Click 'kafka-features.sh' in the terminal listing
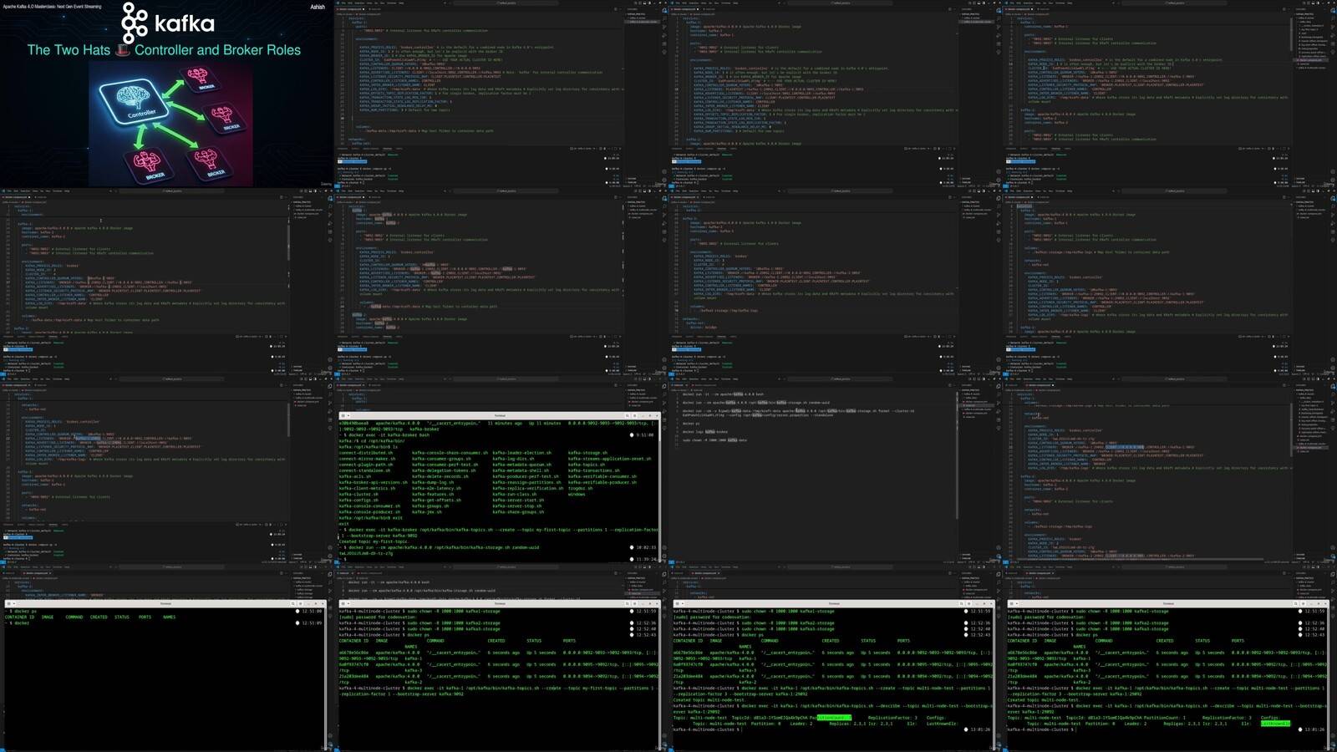Screen dimensions: 1337x752 point(433,494)
